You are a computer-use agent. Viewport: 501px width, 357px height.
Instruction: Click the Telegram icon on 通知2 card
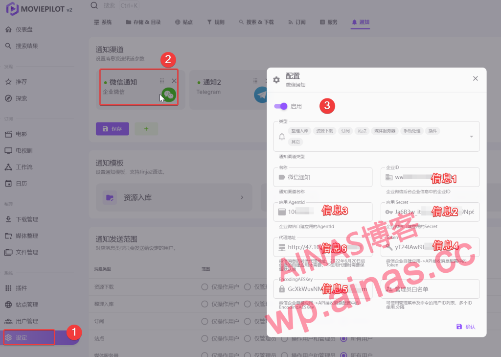click(261, 95)
